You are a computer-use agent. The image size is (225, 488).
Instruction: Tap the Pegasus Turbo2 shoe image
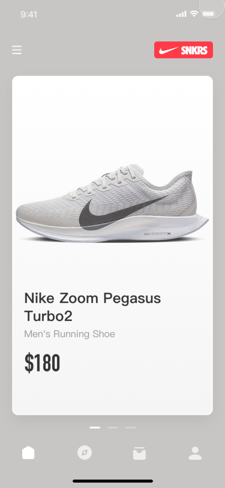(x=112, y=203)
